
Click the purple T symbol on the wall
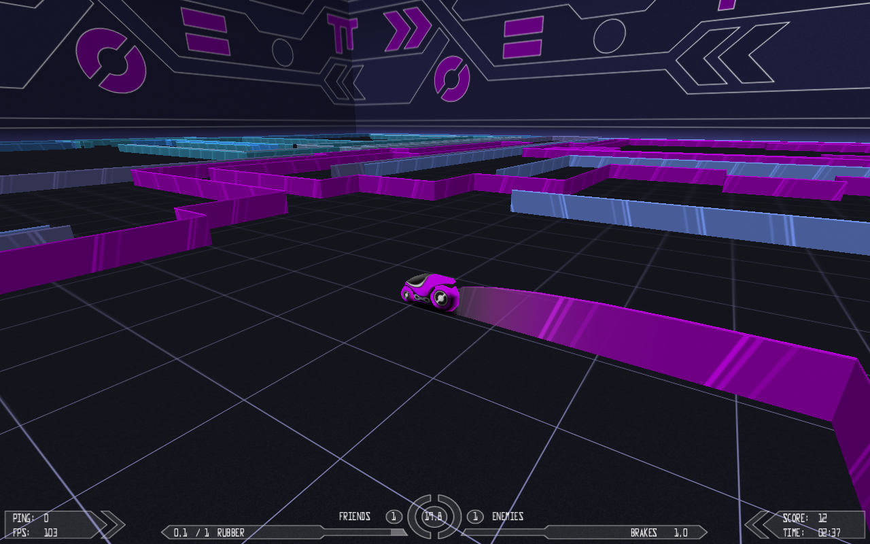coord(341,32)
